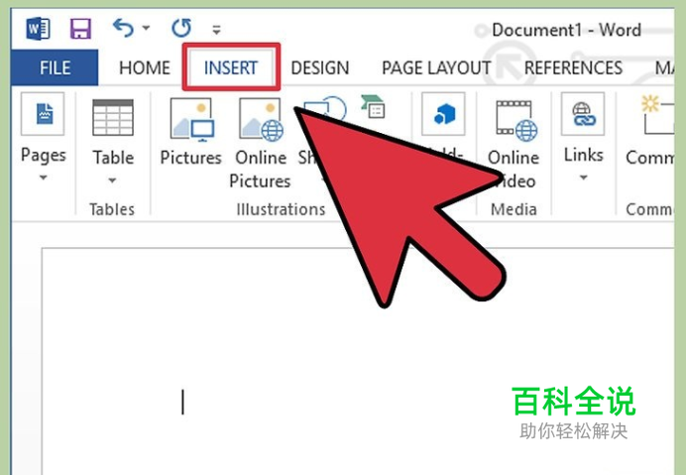Viewport: 686px width, 475px height.
Task: Click the Document1 - Word title text
Action: pos(566,30)
